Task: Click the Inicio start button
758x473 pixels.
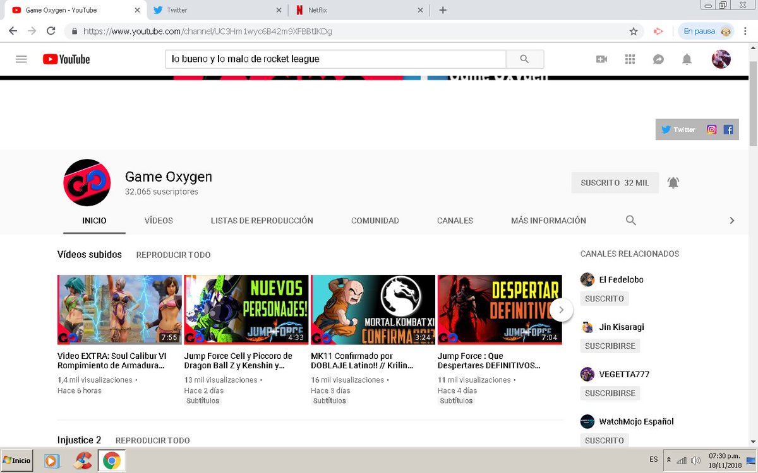Action: pyautogui.click(x=17, y=460)
